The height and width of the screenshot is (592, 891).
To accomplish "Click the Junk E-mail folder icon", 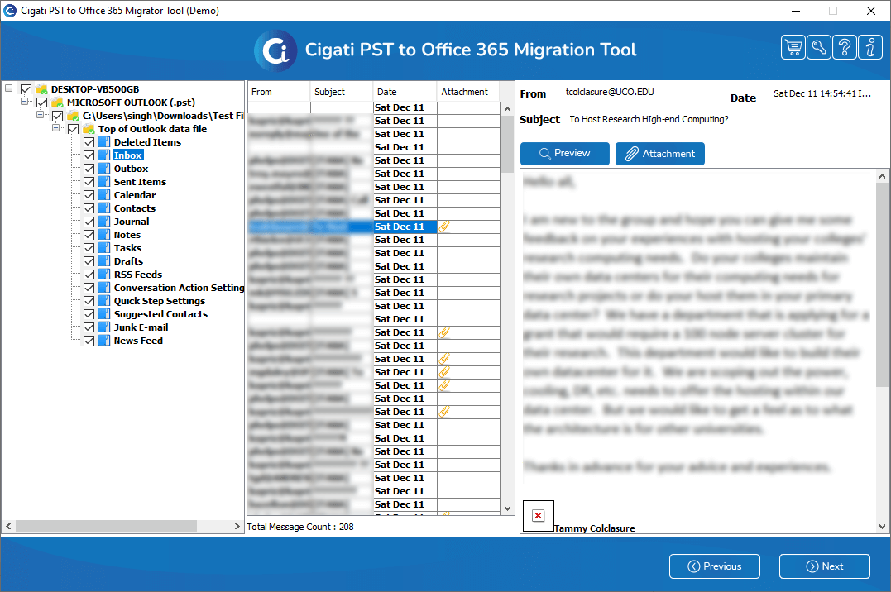I will click(x=104, y=327).
